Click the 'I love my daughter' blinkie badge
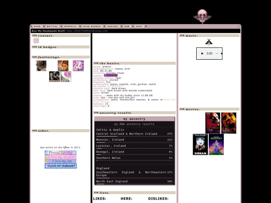Viewport: 271px width, 203px height. [x=61, y=157]
